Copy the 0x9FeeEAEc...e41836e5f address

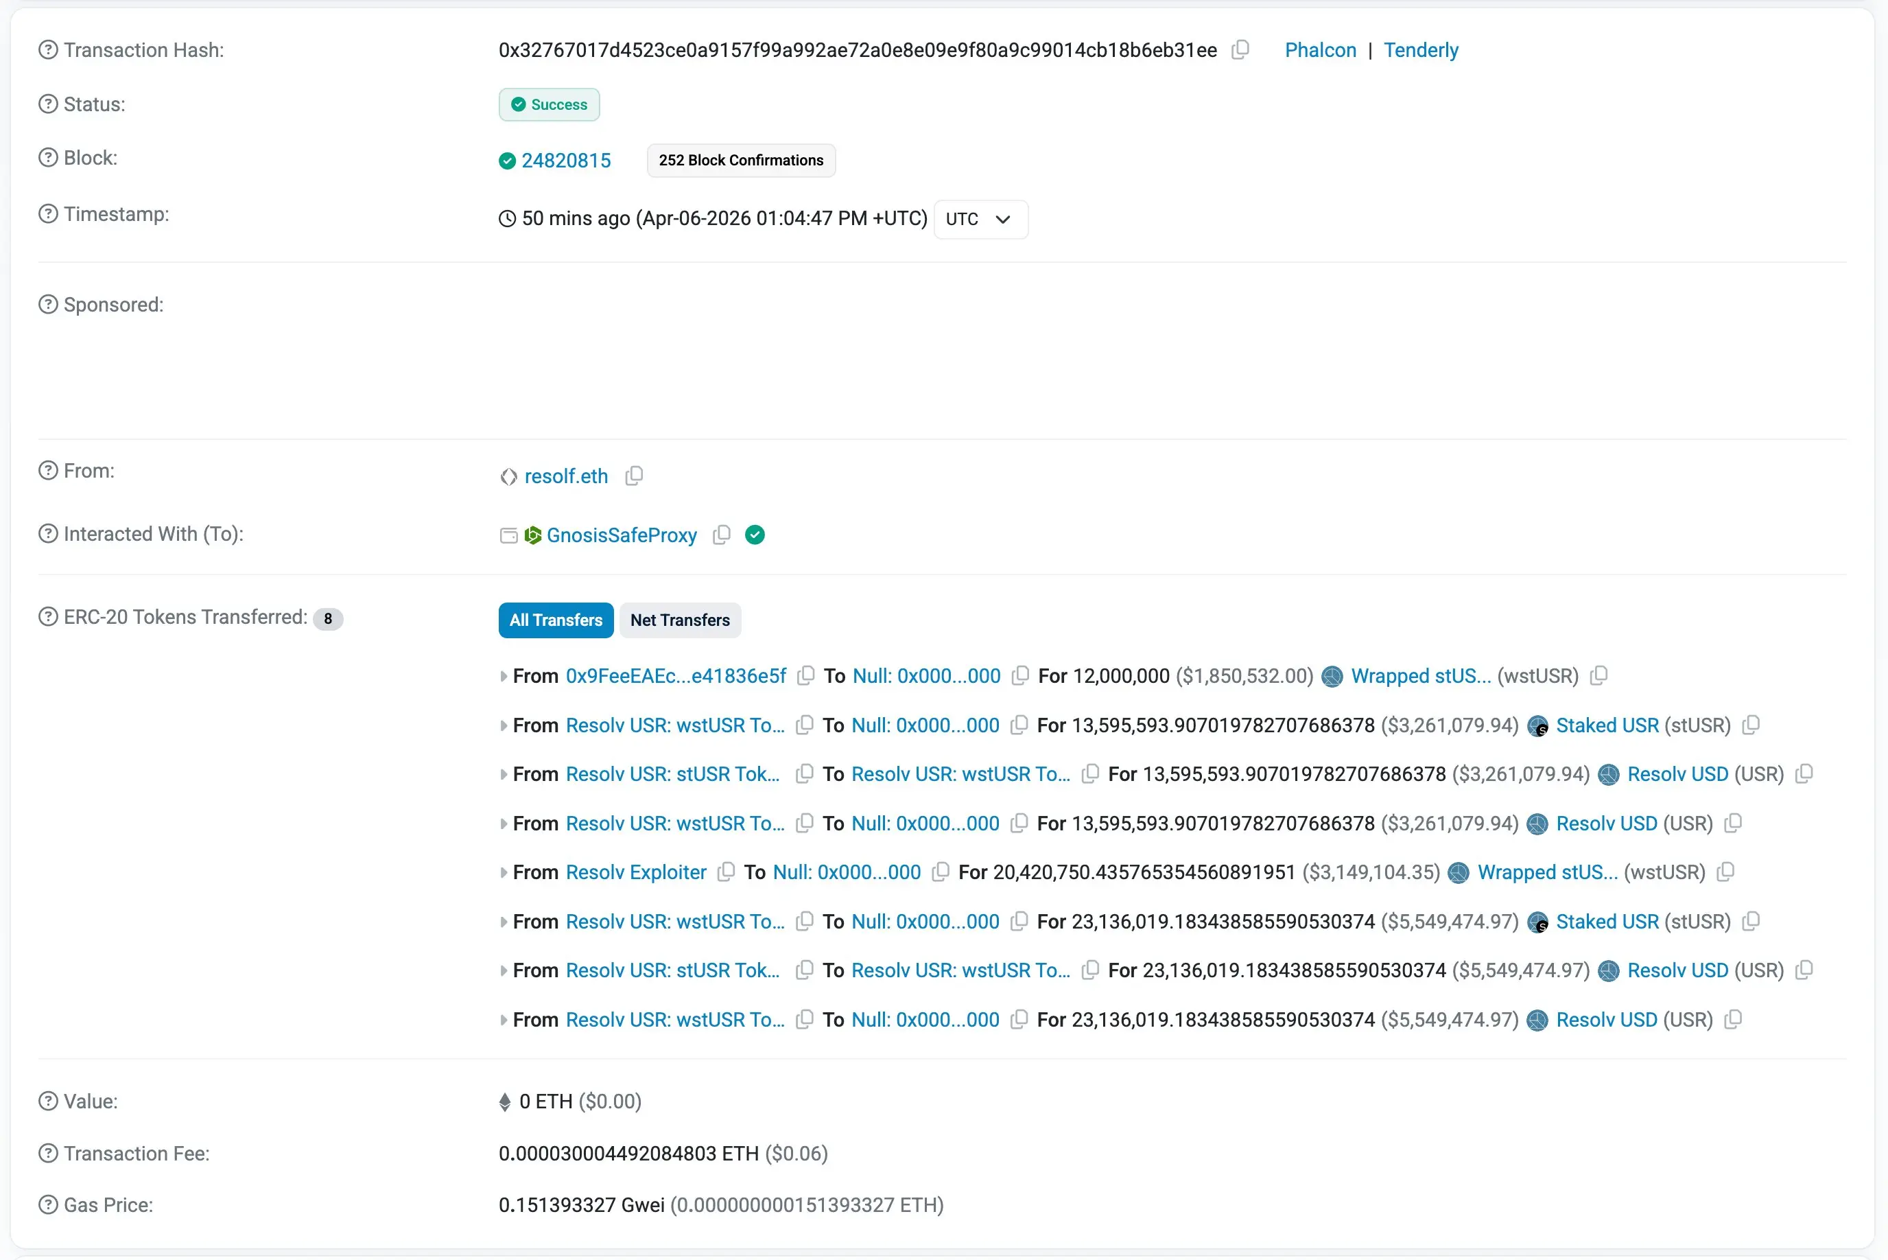pos(805,676)
